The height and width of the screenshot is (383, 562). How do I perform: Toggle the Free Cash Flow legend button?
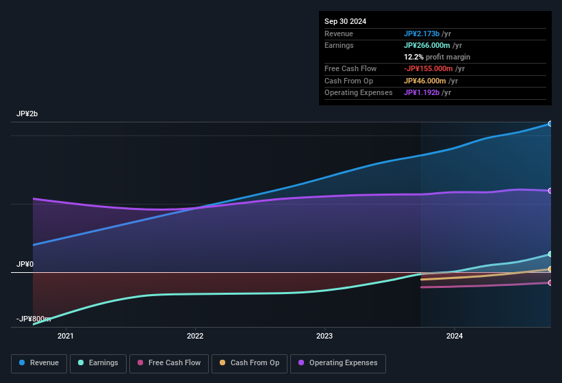point(169,363)
